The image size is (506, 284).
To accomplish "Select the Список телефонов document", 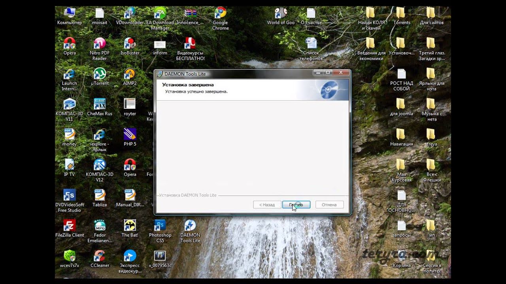I will pos(311,49).
